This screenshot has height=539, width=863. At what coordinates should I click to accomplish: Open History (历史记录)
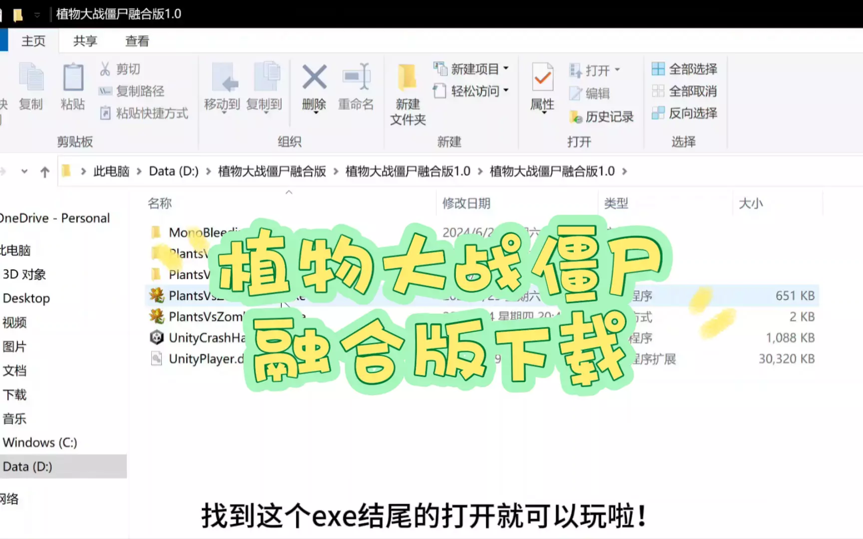[601, 117]
